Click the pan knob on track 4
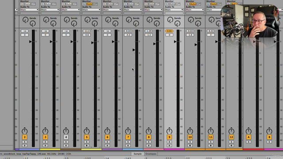 (66, 131)
